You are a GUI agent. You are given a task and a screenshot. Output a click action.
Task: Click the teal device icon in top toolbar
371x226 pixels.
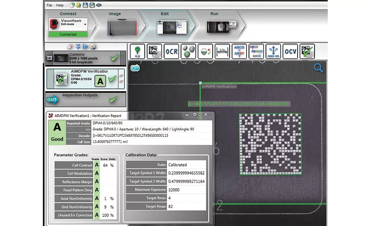click(x=99, y=5)
